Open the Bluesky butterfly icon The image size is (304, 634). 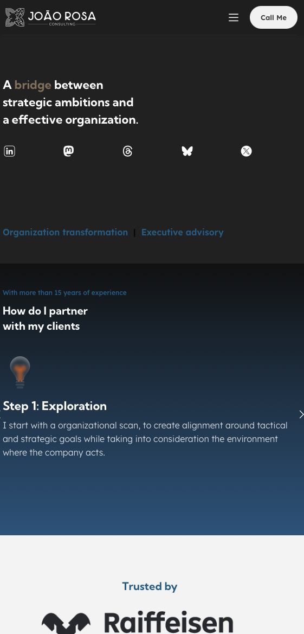point(187,151)
